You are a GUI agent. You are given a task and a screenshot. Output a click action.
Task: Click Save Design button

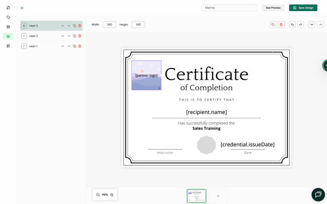point(303,8)
